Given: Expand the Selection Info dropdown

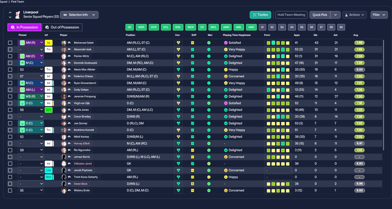Looking at the screenshot, I should [79, 15].
